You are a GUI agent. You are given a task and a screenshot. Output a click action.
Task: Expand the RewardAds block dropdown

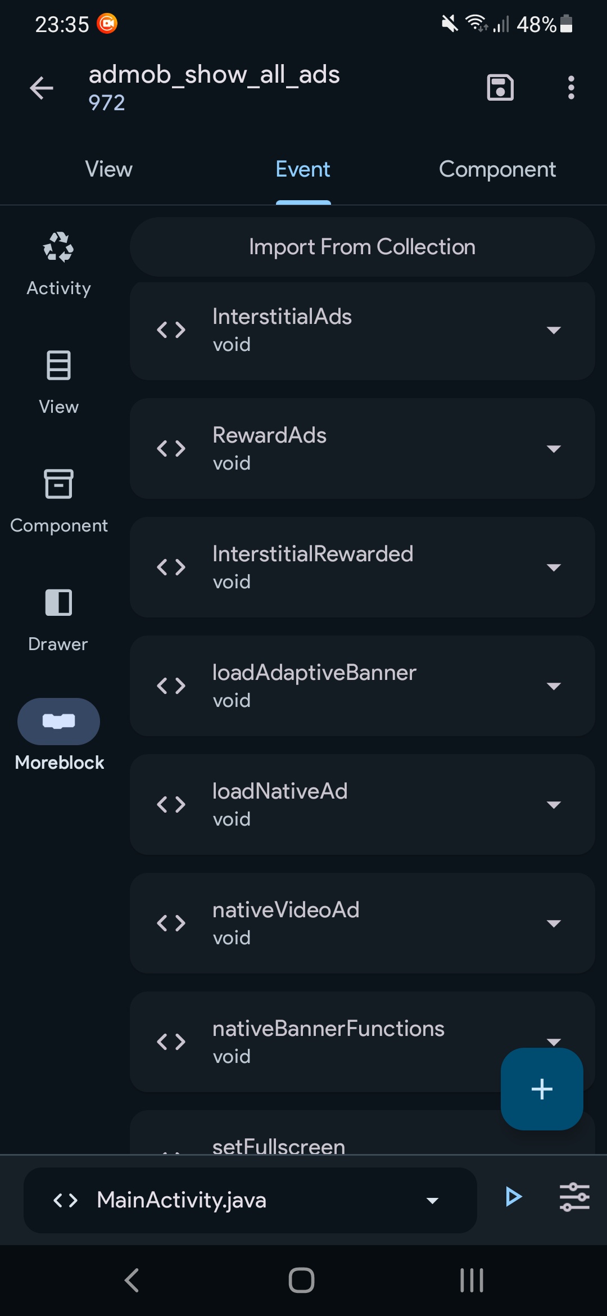click(x=554, y=449)
